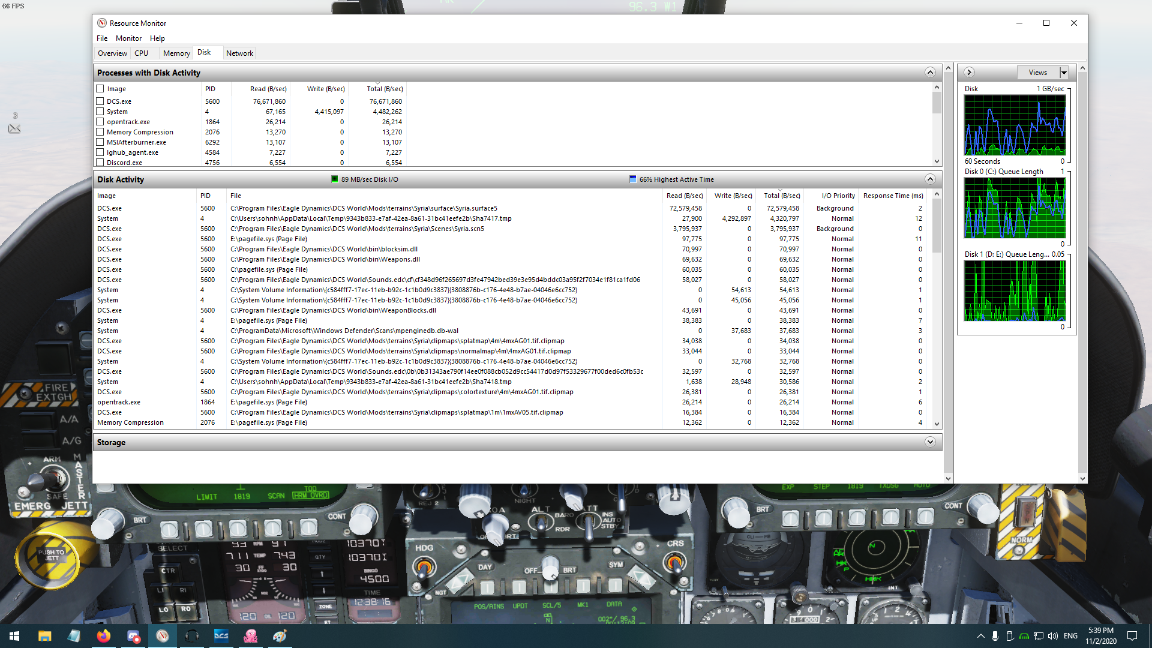Check the DCS.exe process checkbox
Image resolution: width=1152 pixels, height=648 pixels.
coord(100,101)
